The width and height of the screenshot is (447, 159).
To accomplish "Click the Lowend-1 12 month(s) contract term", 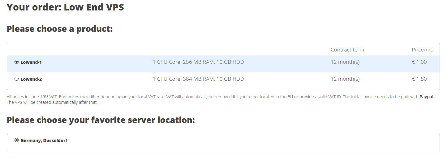I will coord(345,62).
